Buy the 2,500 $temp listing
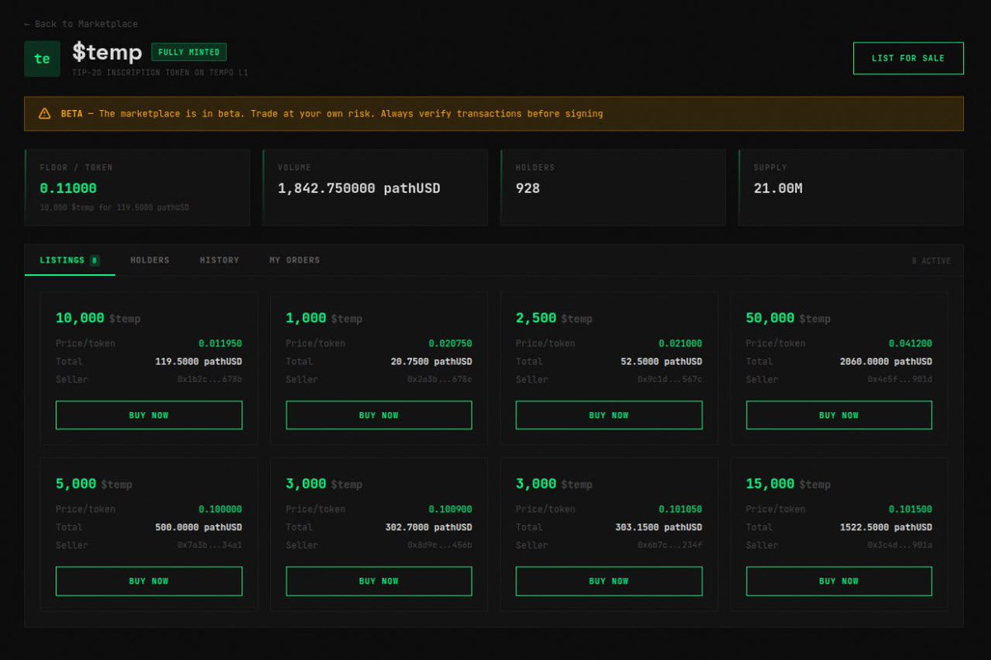Screen dimensions: 991x660 (609, 415)
